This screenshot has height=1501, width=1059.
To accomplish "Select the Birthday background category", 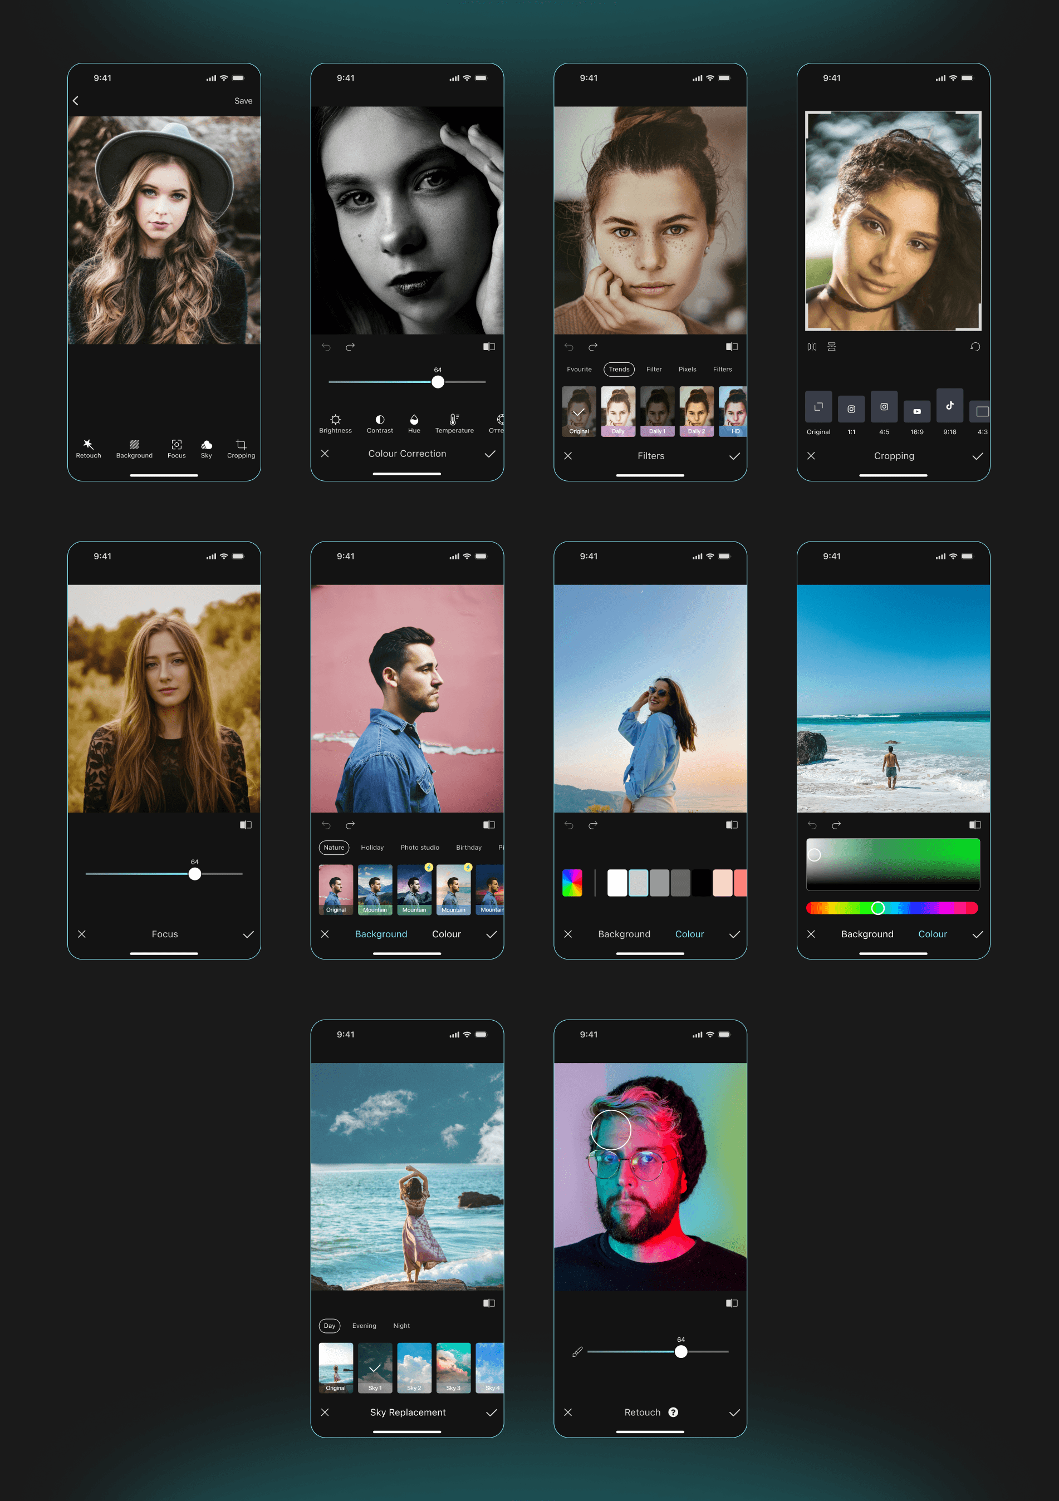I will [469, 848].
